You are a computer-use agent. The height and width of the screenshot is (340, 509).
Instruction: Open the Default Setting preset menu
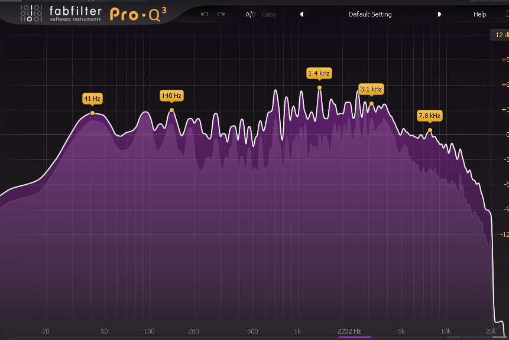(370, 14)
